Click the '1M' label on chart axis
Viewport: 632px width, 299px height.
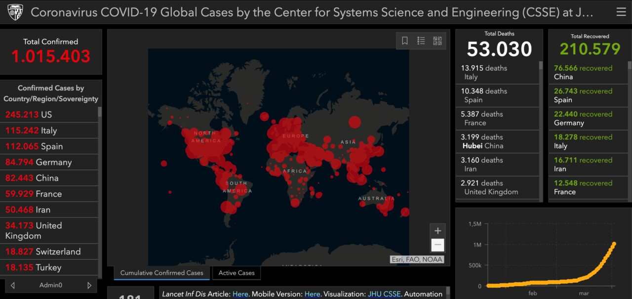(477, 245)
